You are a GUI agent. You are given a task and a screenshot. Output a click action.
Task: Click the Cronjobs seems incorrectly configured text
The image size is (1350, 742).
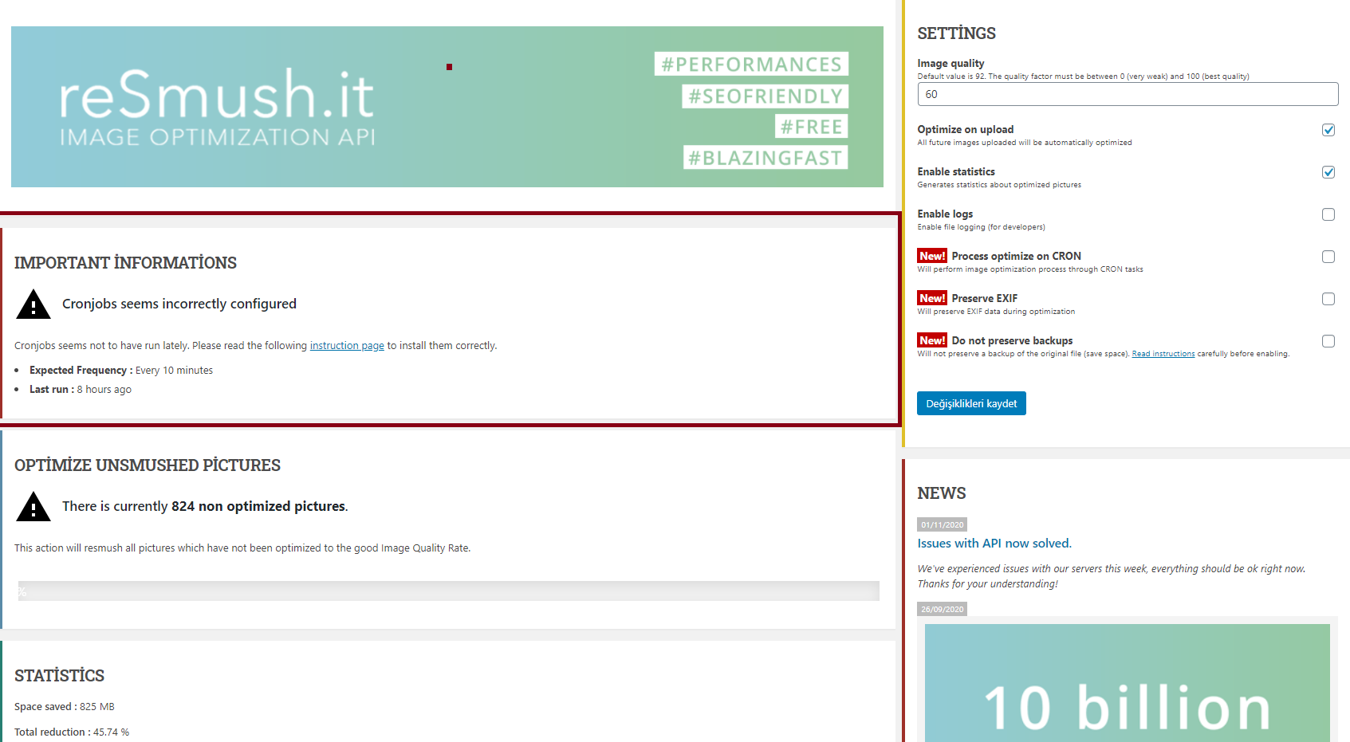click(x=179, y=304)
